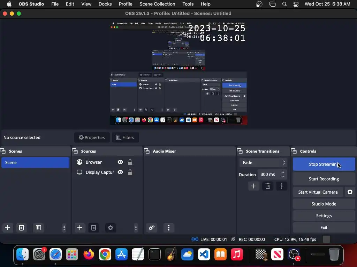Open the Tools menu
This screenshot has width=357, height=267.
pyautogui.click(x=188, y=4)
